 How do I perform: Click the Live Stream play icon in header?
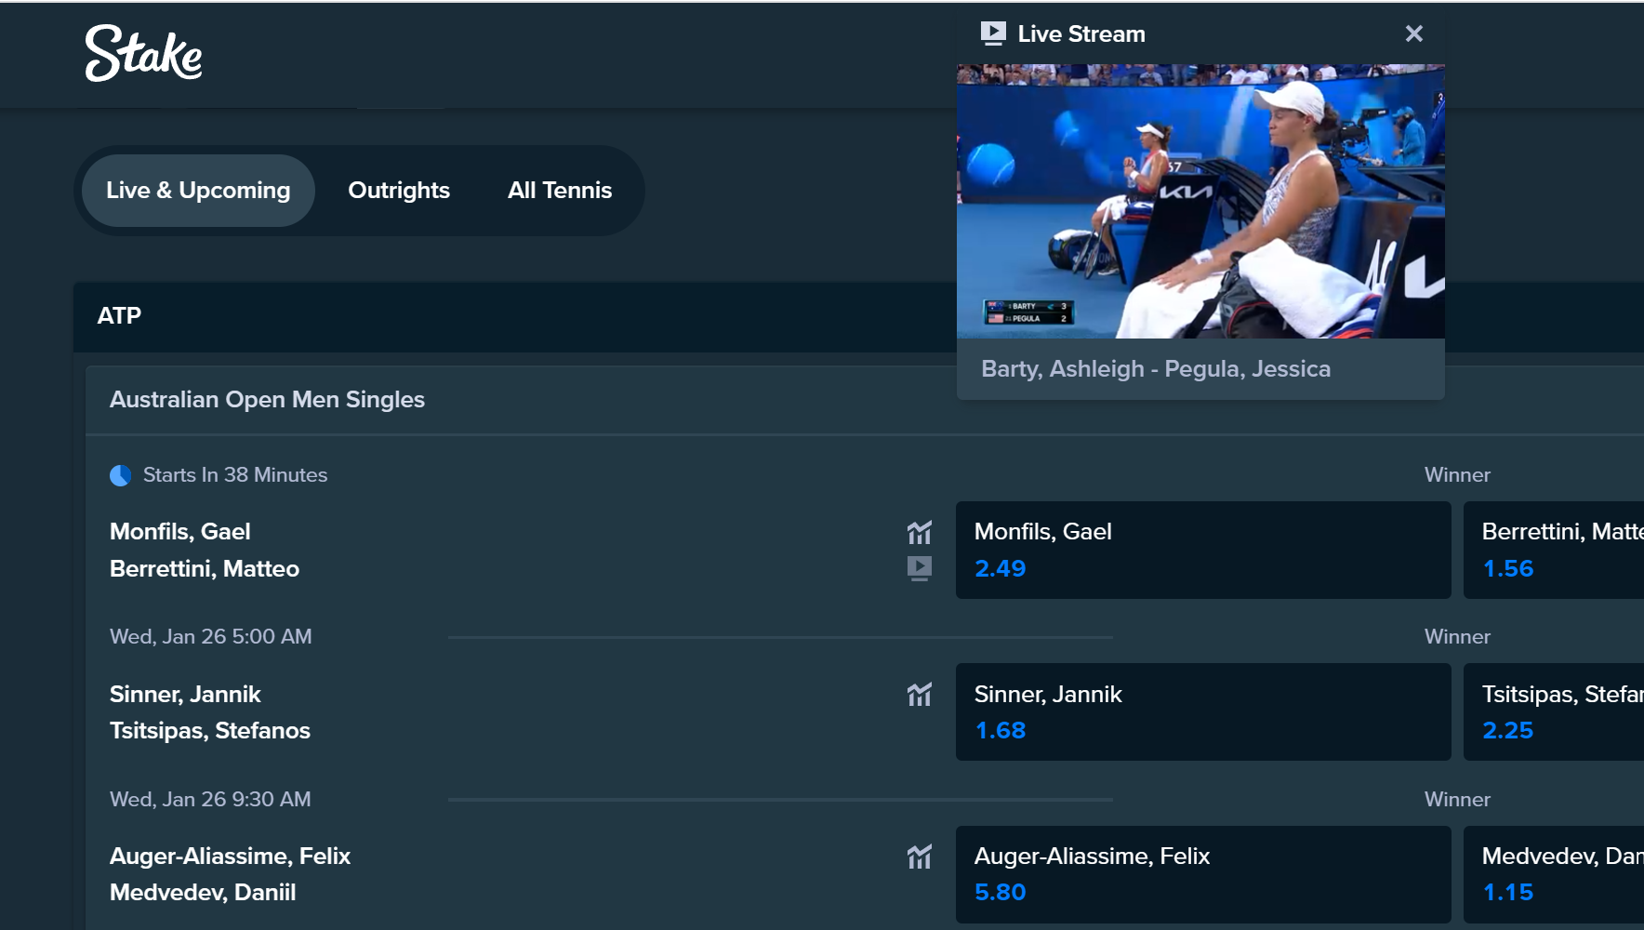coord(993,33)
